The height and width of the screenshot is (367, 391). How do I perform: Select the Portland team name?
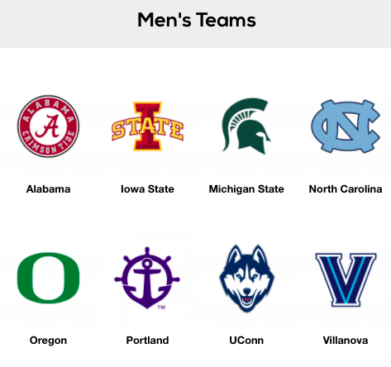[147, 341]
